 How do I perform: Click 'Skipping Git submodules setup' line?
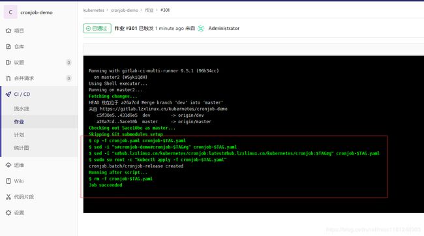(126, 134)
